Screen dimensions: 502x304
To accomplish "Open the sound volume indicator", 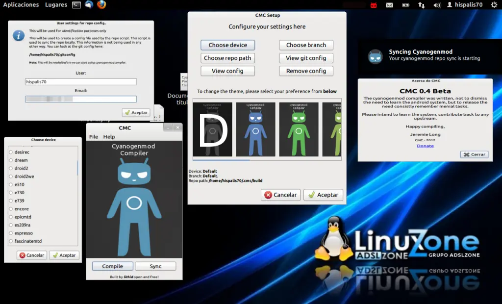I will click(x=437, y=5).
